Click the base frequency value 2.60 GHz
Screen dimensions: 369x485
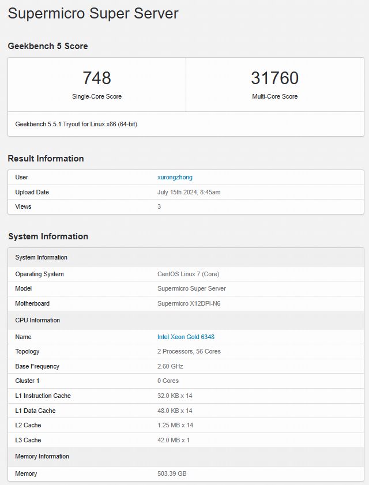[x=171, y=366]
